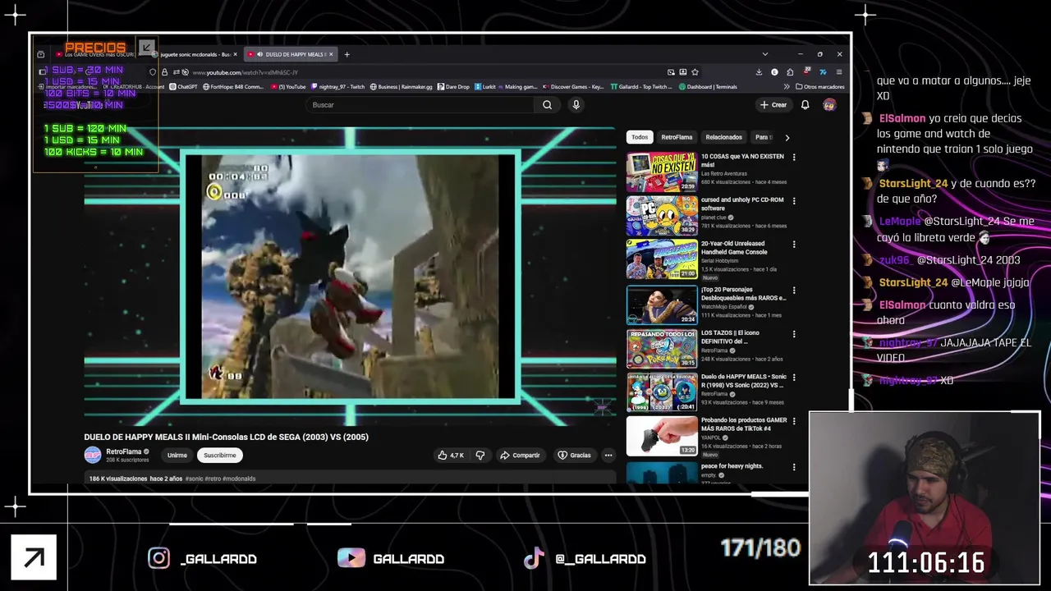This screenshot has height=591, width=1051.
Task: Open RetroFlama channel name link
Action: (x=123, y=451)
